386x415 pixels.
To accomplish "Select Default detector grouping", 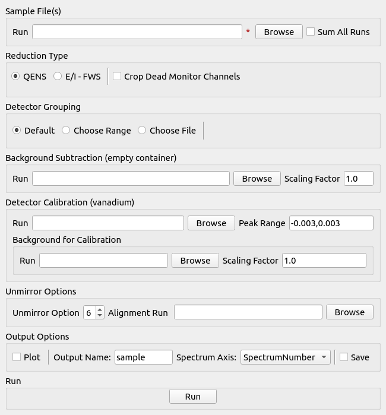I will [x=17, y=131].
